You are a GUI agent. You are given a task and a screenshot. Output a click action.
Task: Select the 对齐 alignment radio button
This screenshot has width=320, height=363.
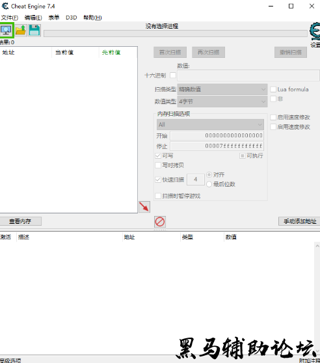pos(209,174)
